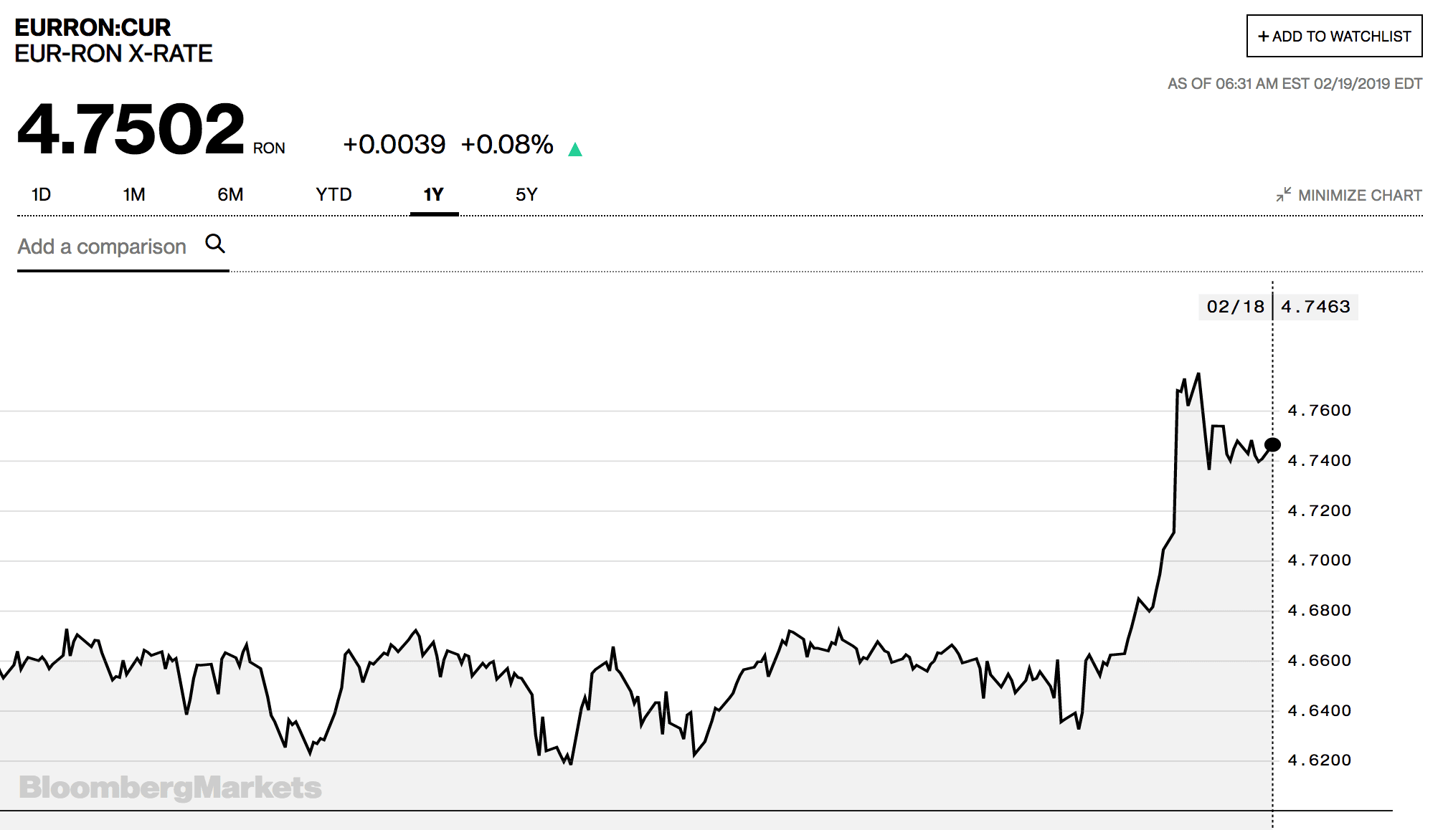The height and width of the screenshot is (830, 1443).
Task: Click the 4.7502 current price value
Action: [131, 129]
